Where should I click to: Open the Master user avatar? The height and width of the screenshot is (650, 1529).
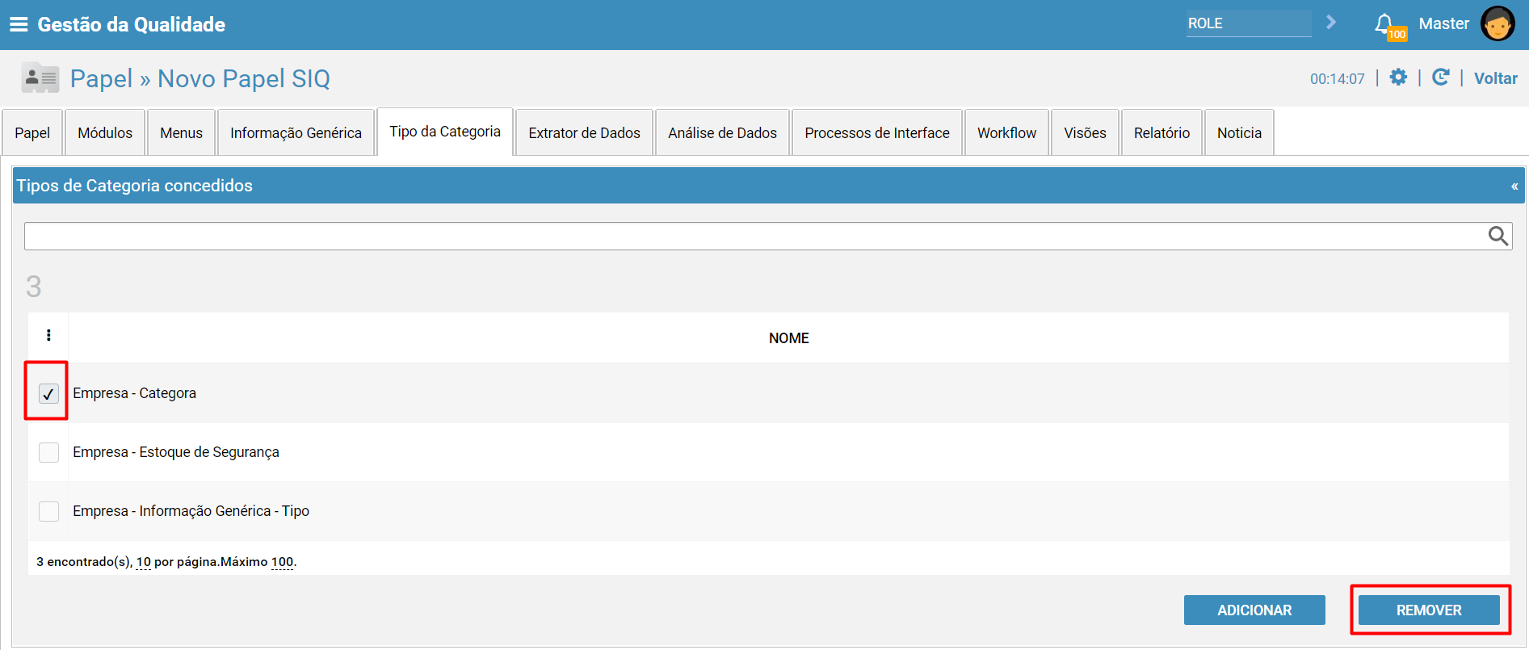(1497, 23)
